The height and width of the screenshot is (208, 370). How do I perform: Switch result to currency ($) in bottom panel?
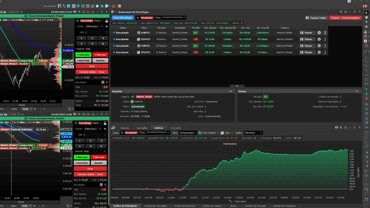[101, 185]
